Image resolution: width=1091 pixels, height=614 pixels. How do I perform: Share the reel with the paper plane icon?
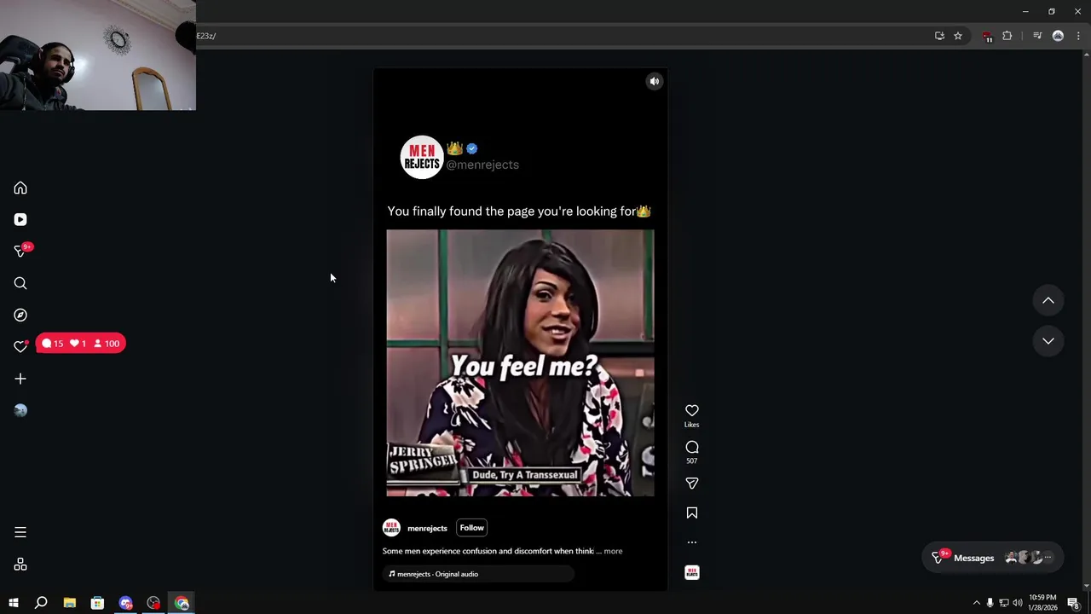click(692, 484)
